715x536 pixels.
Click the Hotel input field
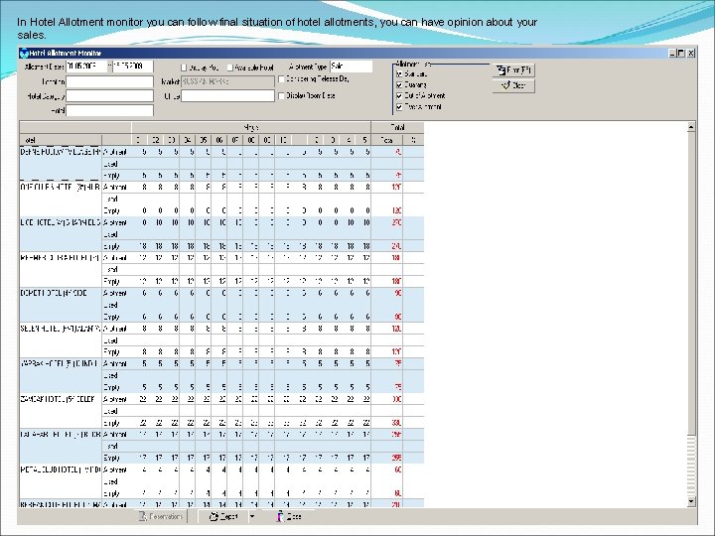110,110
